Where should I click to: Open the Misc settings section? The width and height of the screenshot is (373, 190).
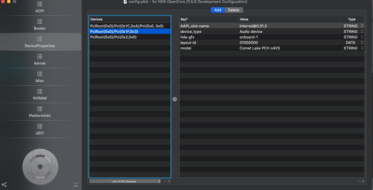click(x=40, y=77)
